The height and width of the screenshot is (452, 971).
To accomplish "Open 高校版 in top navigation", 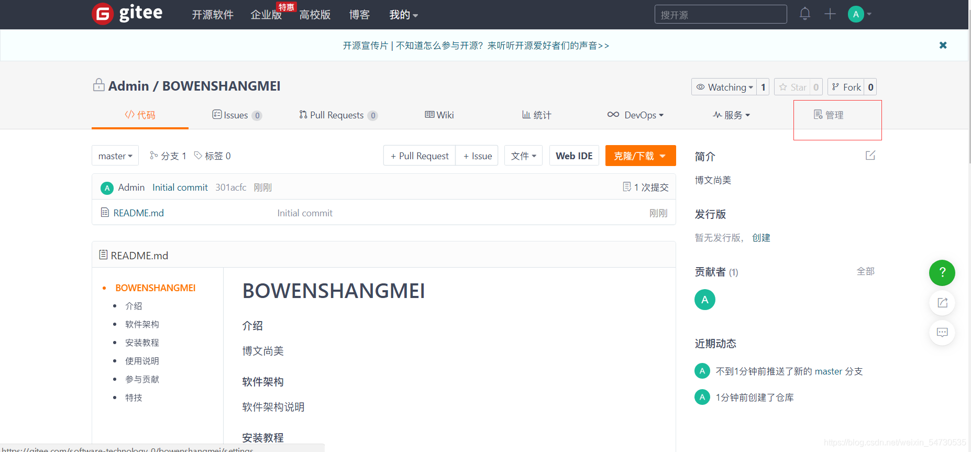I will click(x=315, y=15).
